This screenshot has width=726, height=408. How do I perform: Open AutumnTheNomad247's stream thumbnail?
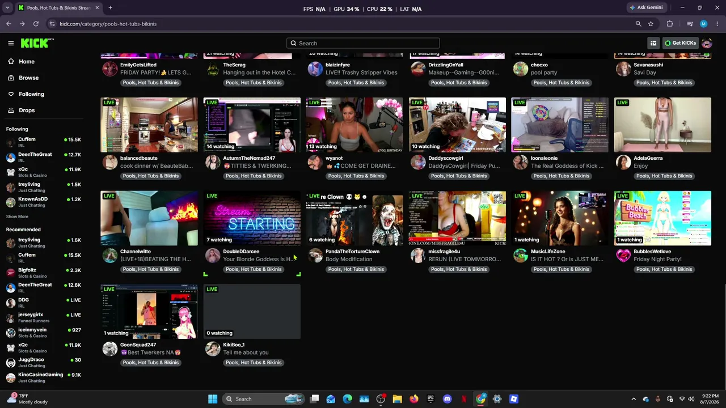pos(252,125)
